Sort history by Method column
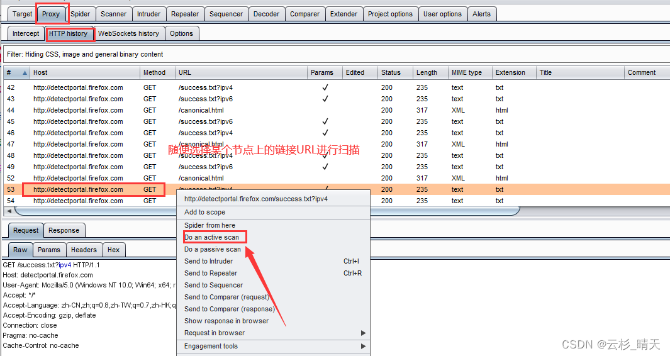 pos(158,73)
